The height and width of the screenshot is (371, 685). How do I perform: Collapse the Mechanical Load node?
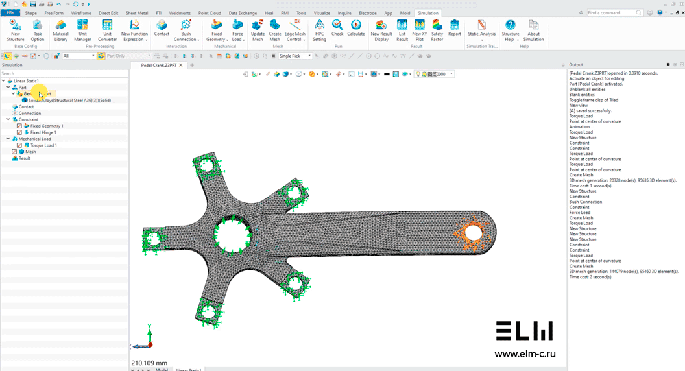coord(8,139)
